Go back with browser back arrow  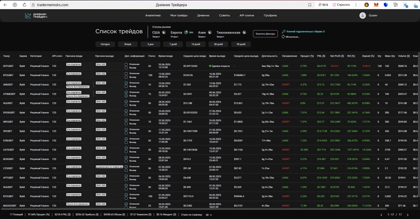[x=5, y=5]
